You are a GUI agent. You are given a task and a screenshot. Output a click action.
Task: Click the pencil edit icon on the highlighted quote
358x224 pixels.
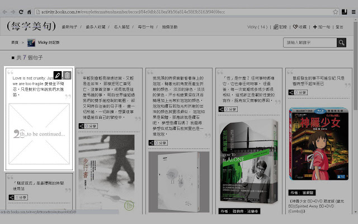pyautogui.click(x=58, y=75)
